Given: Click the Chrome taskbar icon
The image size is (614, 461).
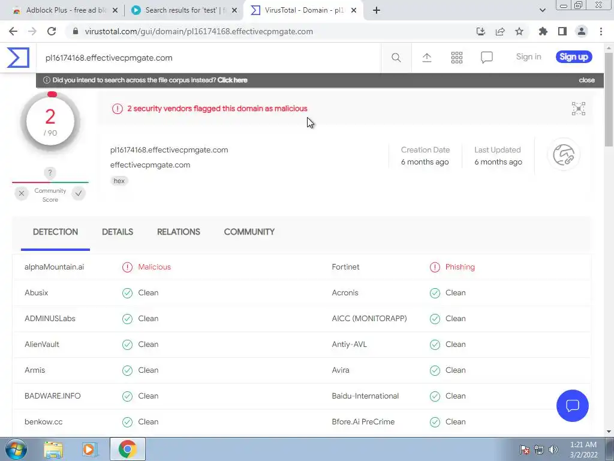Looking at the screenshot, I should click(x=127, y=449).
